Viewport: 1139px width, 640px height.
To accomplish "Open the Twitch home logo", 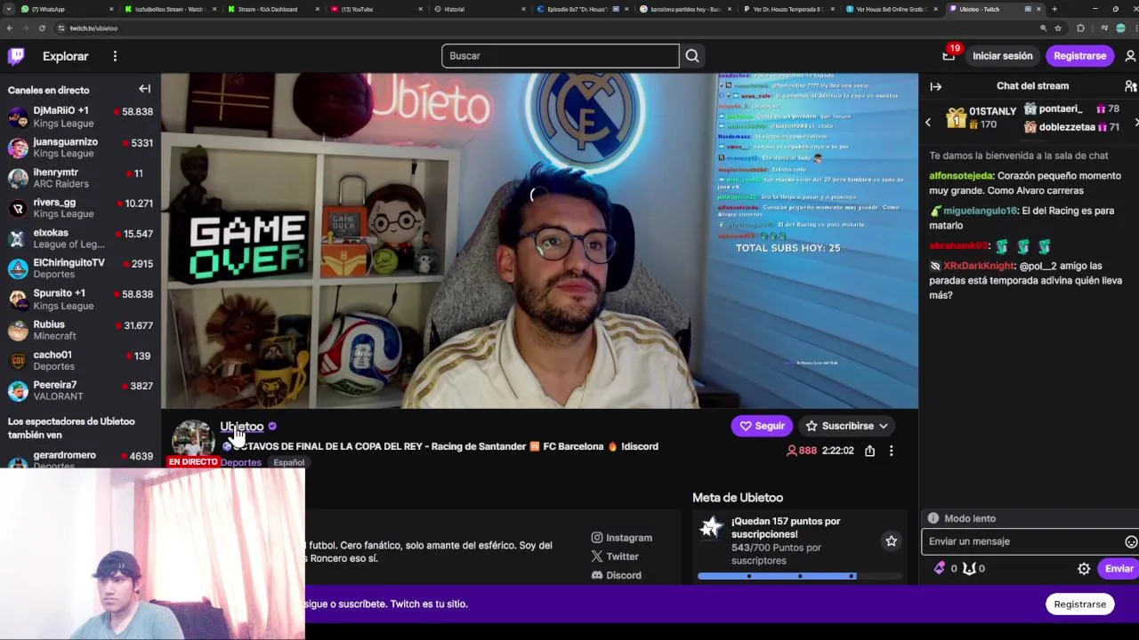I will pyautogui.click(x=16, y=56).
